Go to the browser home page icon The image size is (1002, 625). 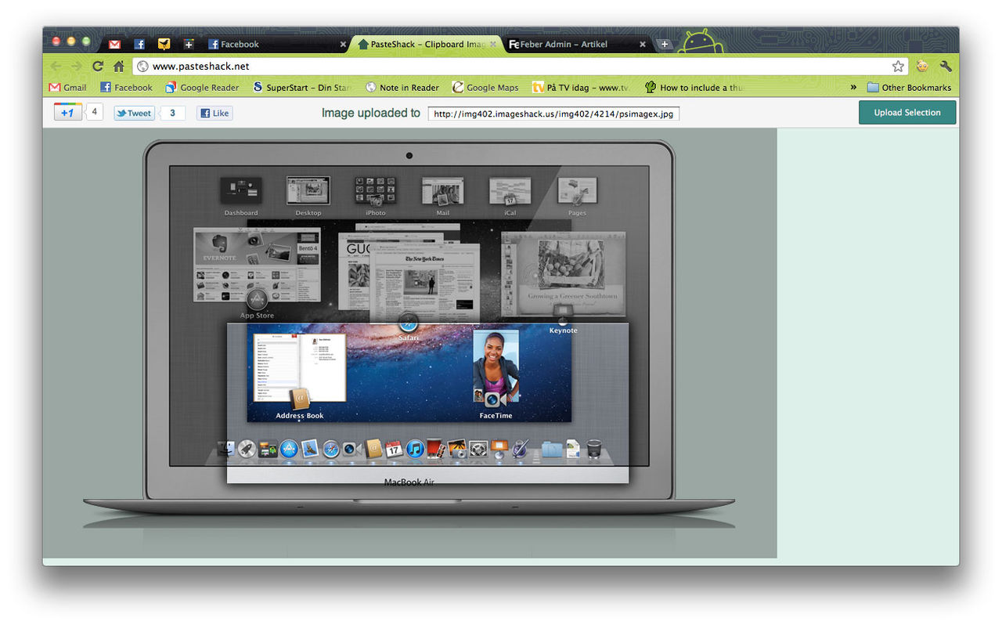(118, 67)
